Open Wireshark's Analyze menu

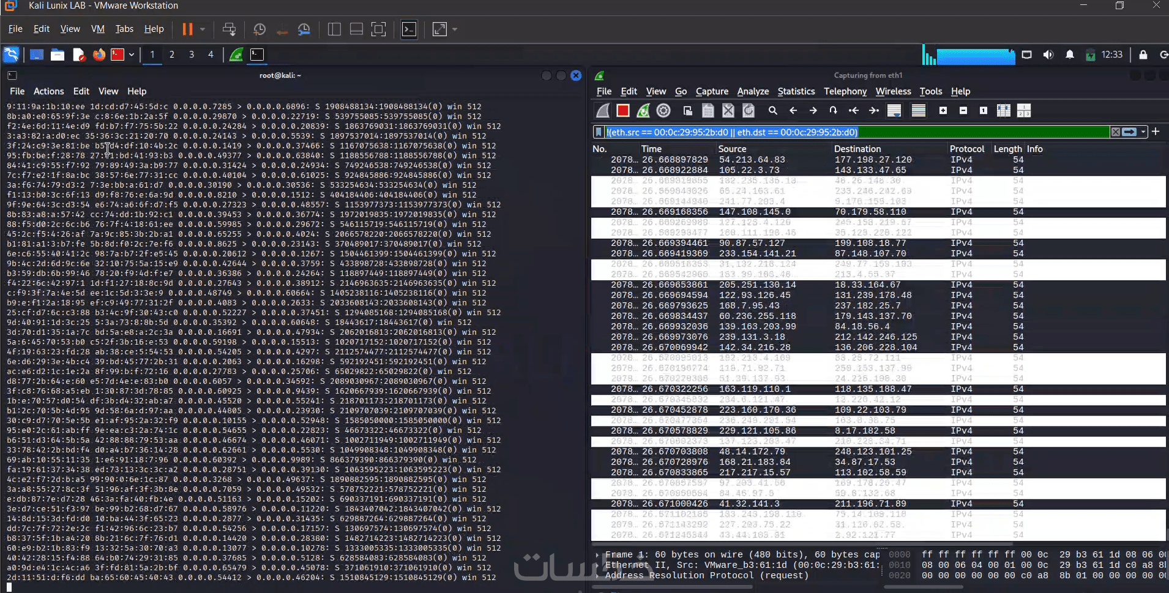(x=753, y=91)
